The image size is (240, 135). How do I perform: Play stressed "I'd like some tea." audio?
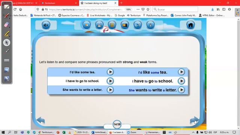point(181,72)
